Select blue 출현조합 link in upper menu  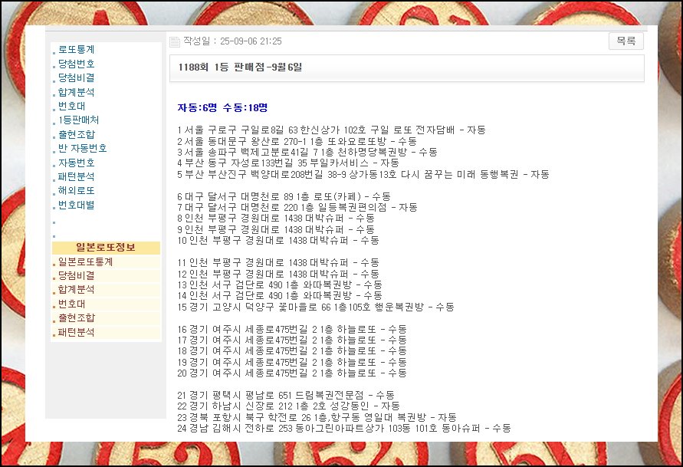(76, 134)
